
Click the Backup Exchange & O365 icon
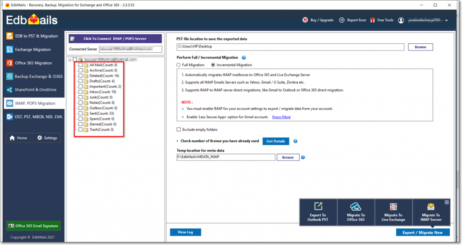coord(9,76)
